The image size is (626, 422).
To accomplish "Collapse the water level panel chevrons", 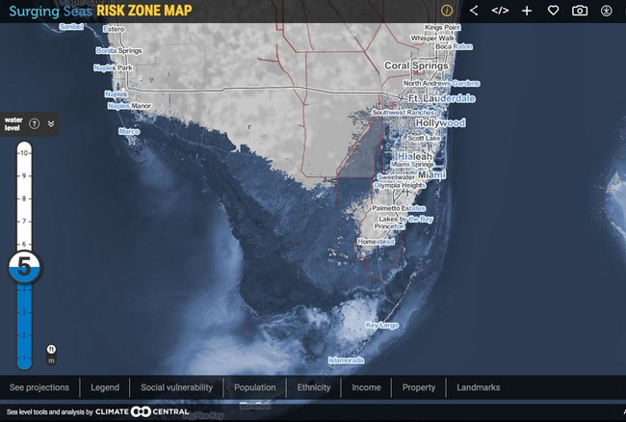I will click(x=51, y=123).
